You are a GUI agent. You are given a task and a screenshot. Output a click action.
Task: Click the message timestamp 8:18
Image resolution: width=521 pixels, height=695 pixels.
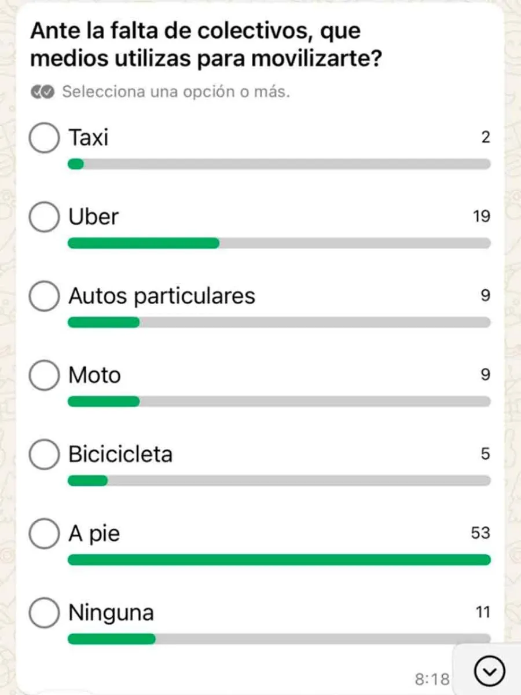[432, 678]
